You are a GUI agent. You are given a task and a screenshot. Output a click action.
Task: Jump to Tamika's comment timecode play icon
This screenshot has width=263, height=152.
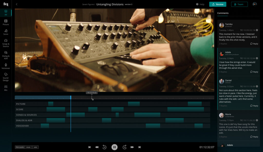pos(257,30)
